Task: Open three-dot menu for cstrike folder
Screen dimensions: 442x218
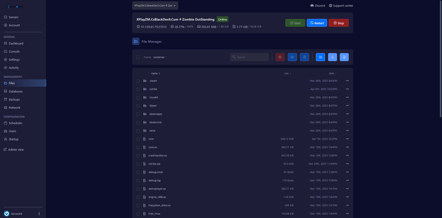Action: point(348,89)
